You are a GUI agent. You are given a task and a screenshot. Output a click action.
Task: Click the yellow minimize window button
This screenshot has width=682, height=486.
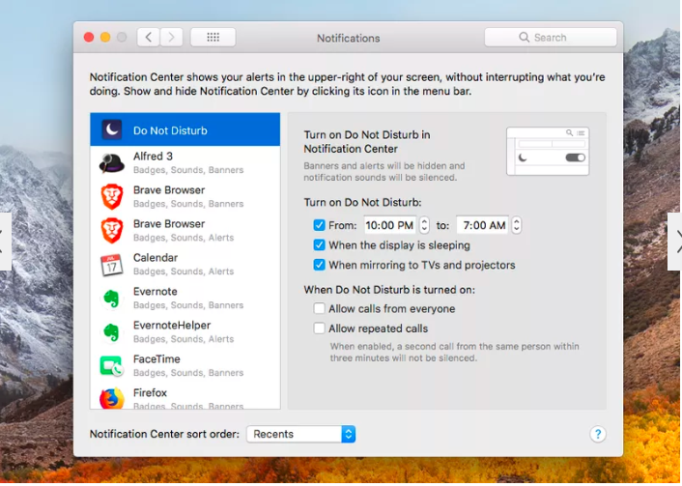click(105, 38)
